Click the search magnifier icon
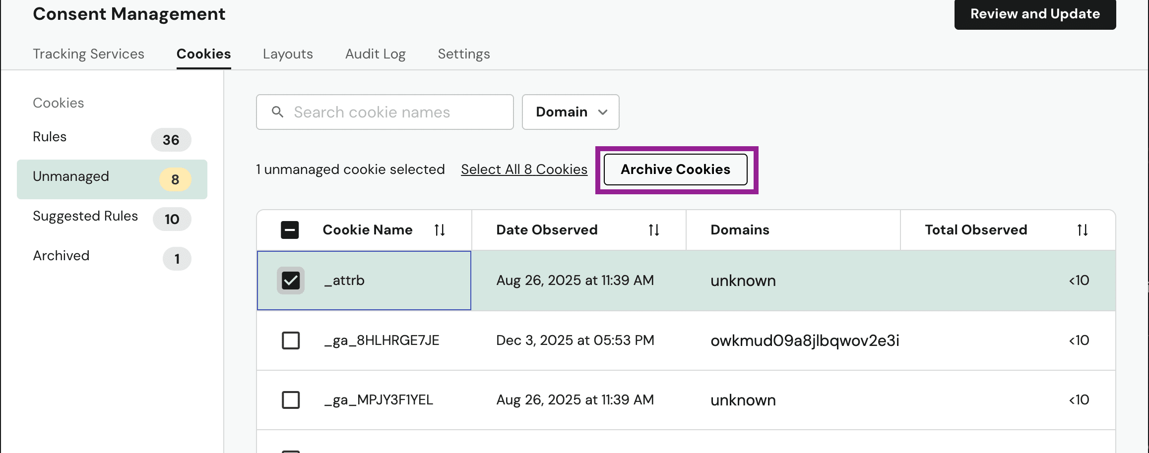 coord(278,112)
